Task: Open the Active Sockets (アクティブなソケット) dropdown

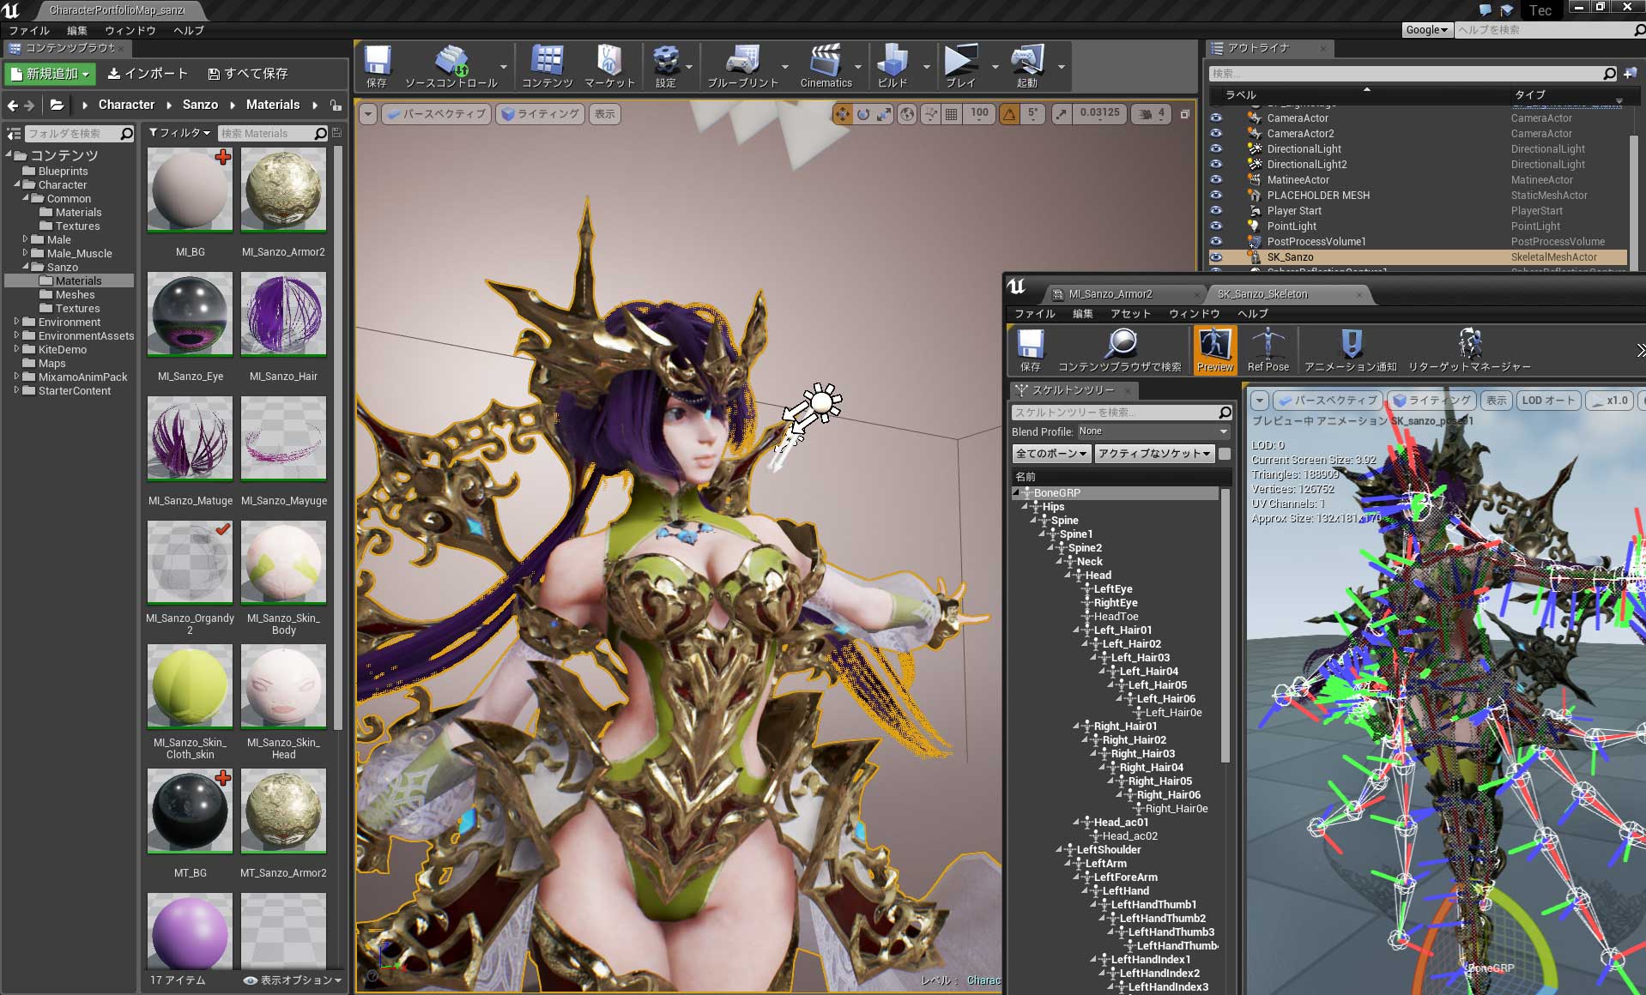Action: click(x=1154, y=454)
